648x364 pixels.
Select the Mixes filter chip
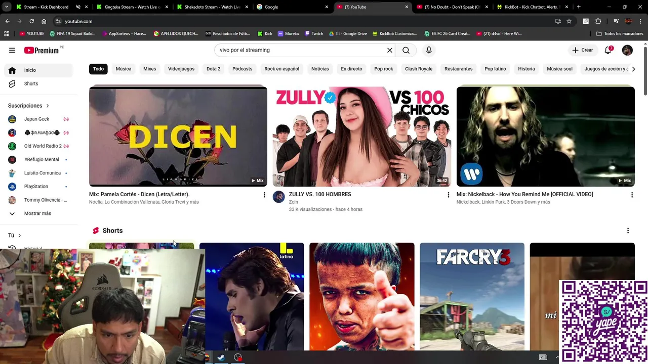tap(150, 69)
